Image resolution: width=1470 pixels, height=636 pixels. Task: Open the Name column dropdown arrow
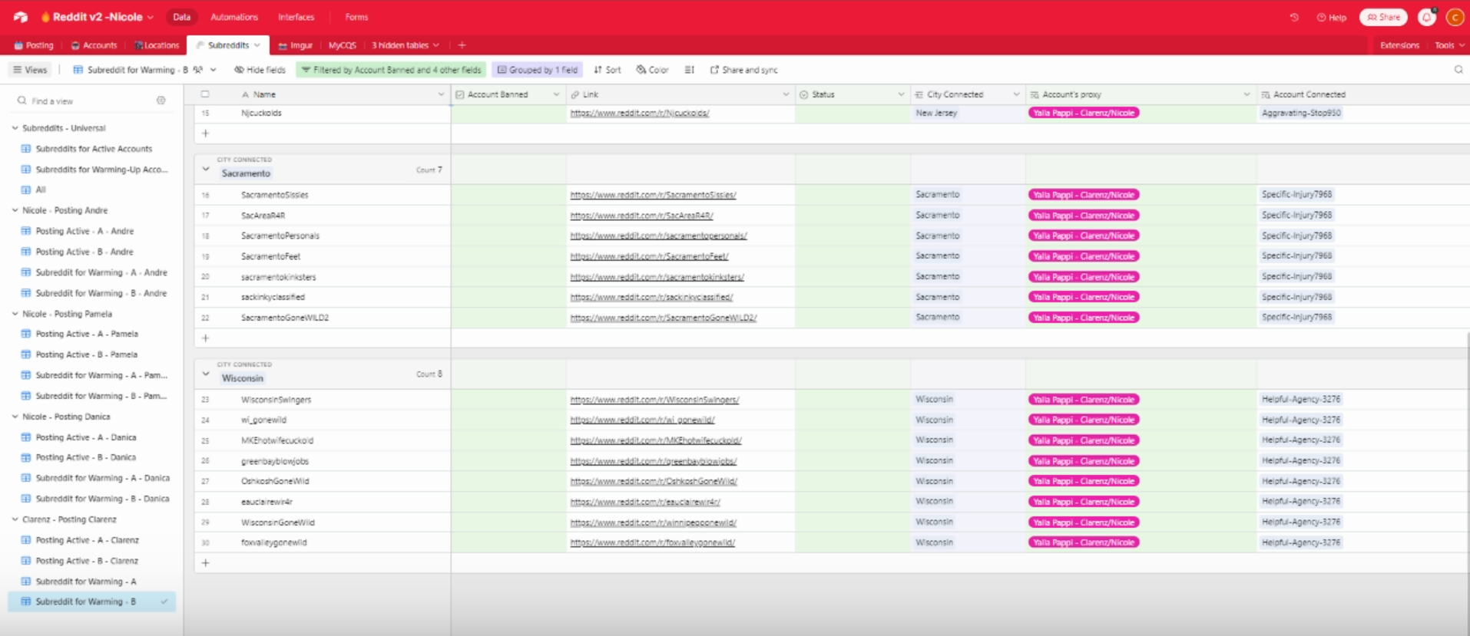coord(441,94)
